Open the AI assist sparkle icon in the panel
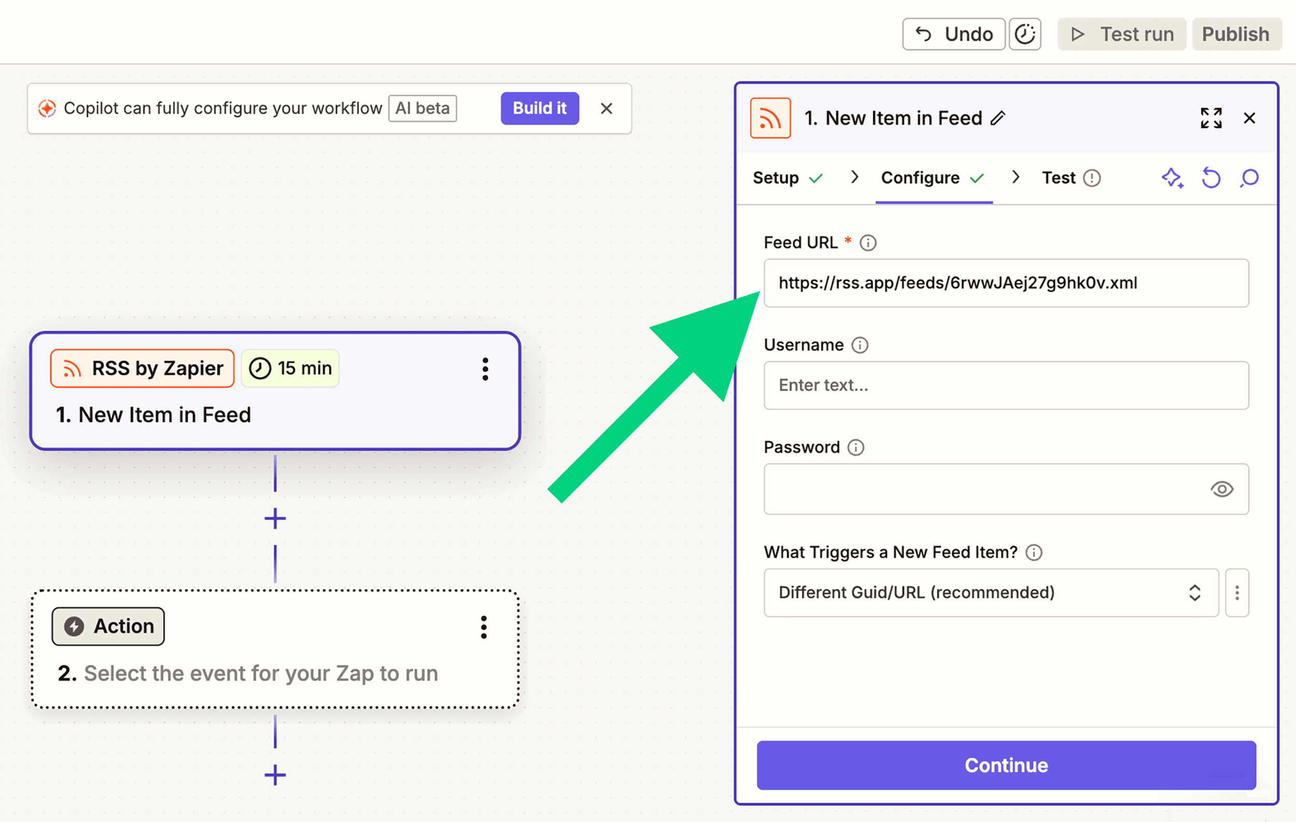This screenshot has width=1296, height=822. [x=1173, y=178]
